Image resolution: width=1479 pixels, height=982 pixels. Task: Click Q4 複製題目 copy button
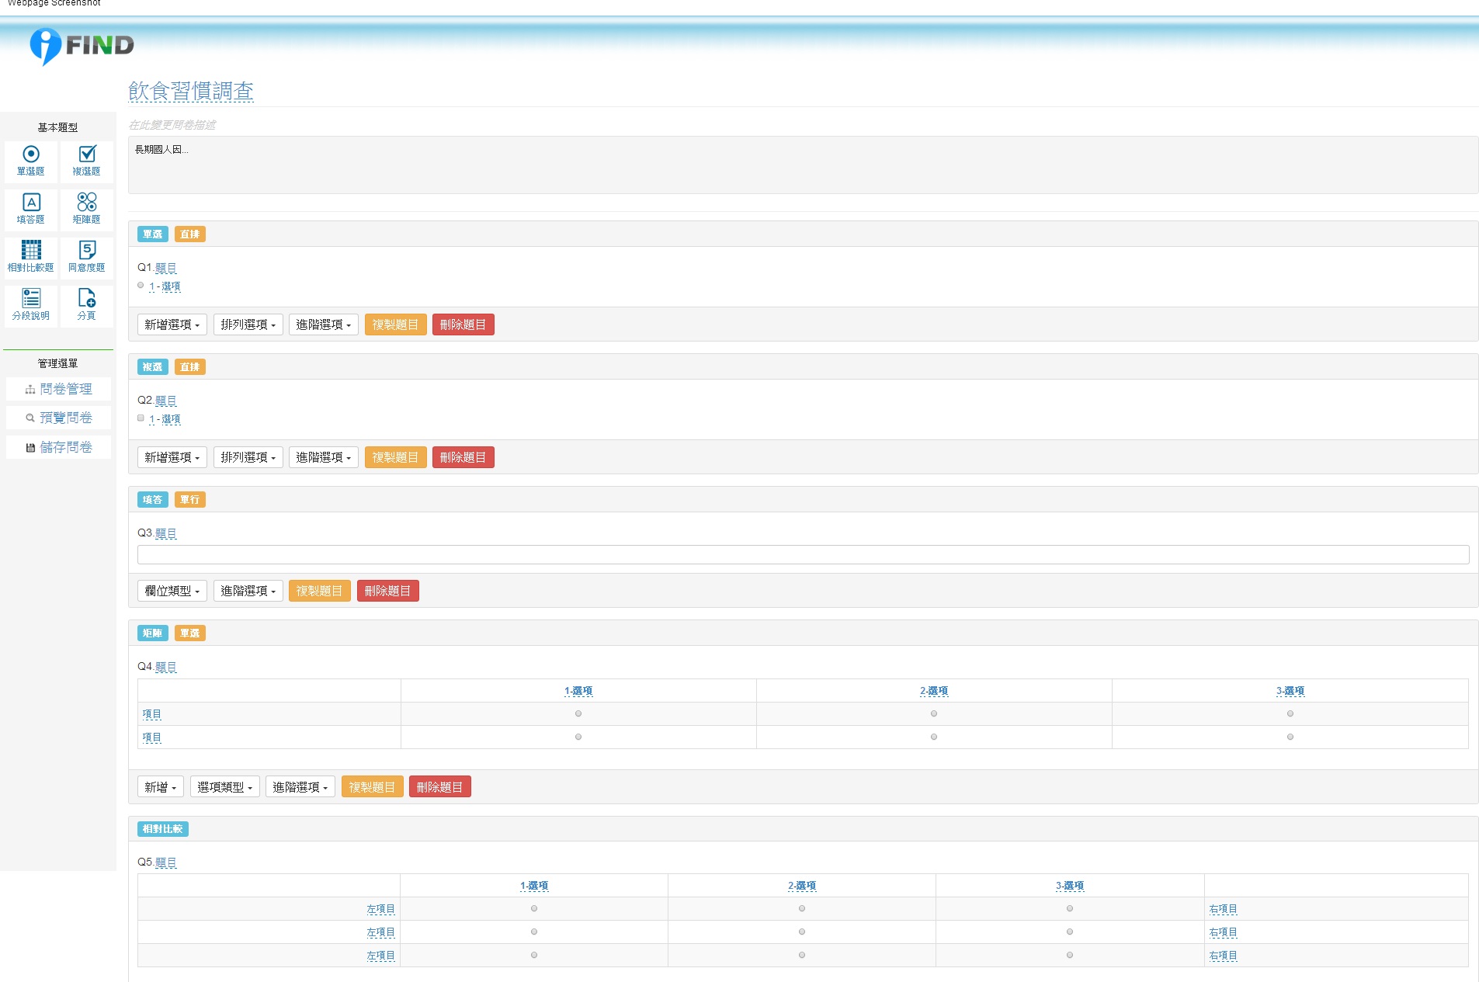click(373, 787)
